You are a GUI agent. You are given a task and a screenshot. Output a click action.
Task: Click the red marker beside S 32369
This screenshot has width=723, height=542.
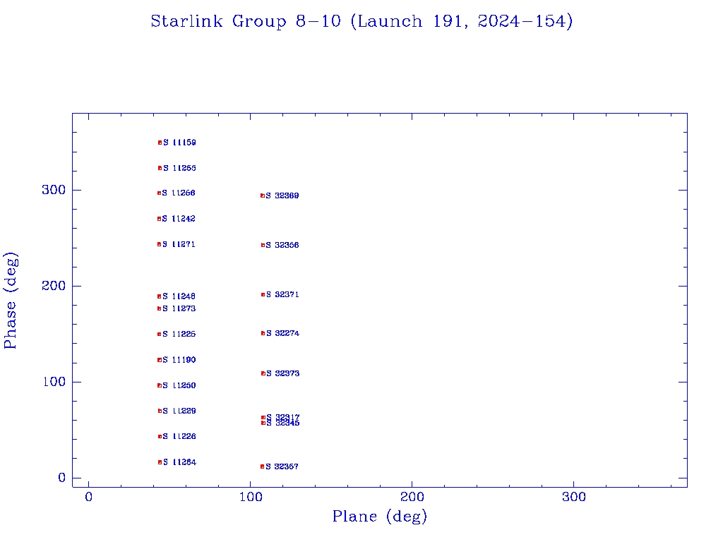coord(263,196)
